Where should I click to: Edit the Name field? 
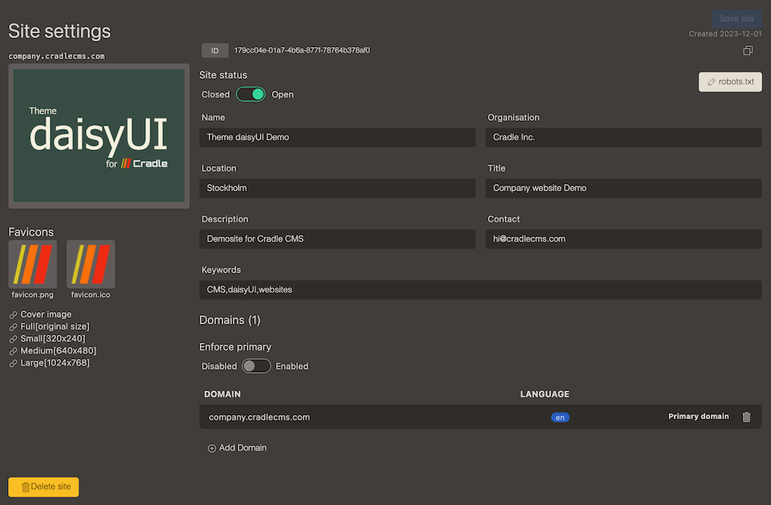coord(338,138)
